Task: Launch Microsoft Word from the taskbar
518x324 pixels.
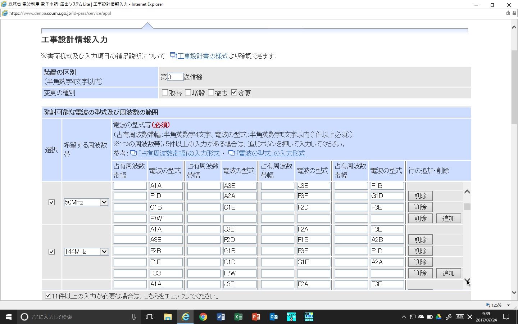Action: 221,317
